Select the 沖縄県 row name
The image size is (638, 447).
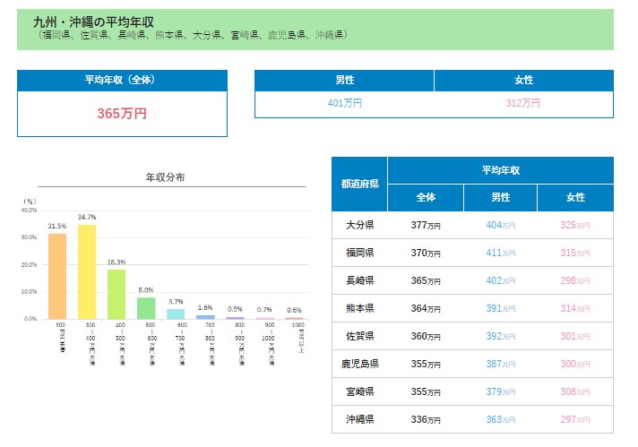point(360,419)
